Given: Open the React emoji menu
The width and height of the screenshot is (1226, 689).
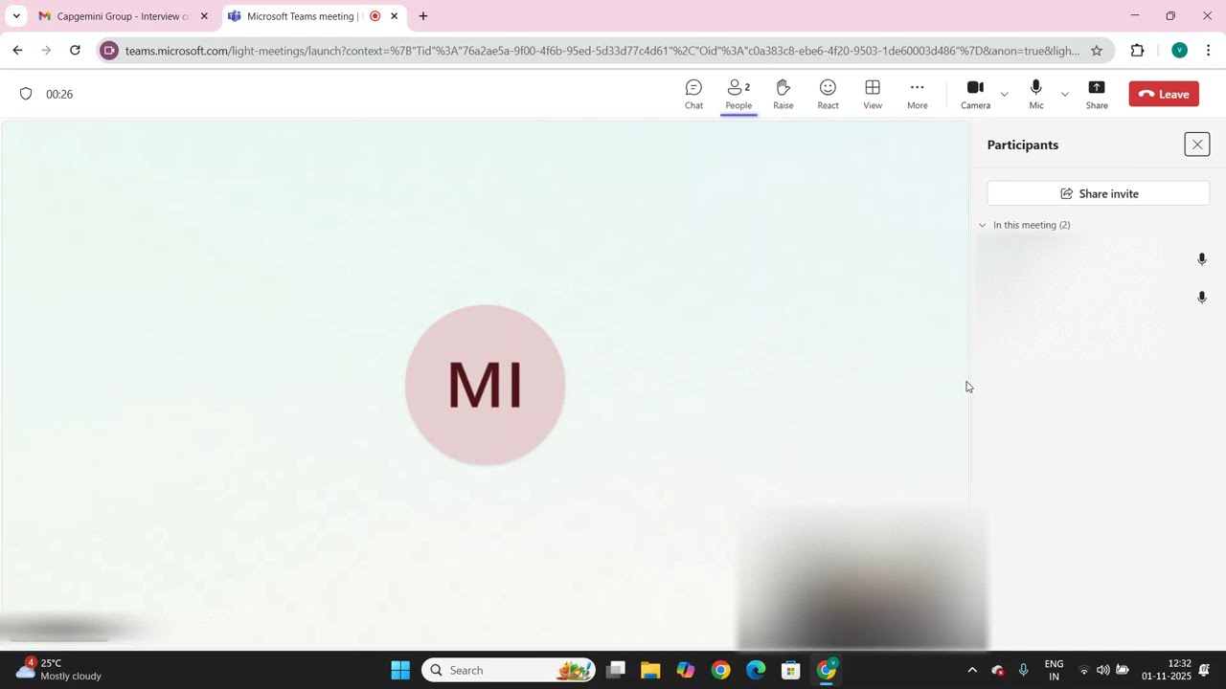Looking at the screenshot, I should [x=828, y=94].
